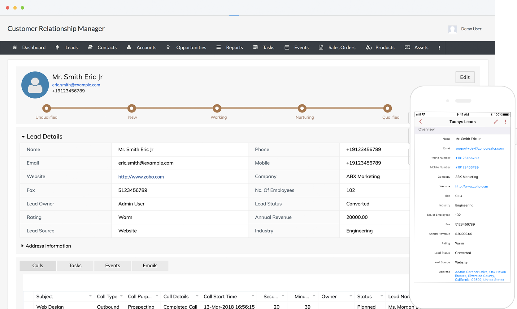Viewport: 517px width, 309px height.
Task: Open the three-dot overflow menu in navbar
Action: tap(439, 48)
